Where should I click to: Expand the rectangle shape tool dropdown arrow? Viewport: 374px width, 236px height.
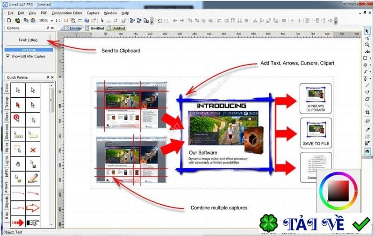370,58
